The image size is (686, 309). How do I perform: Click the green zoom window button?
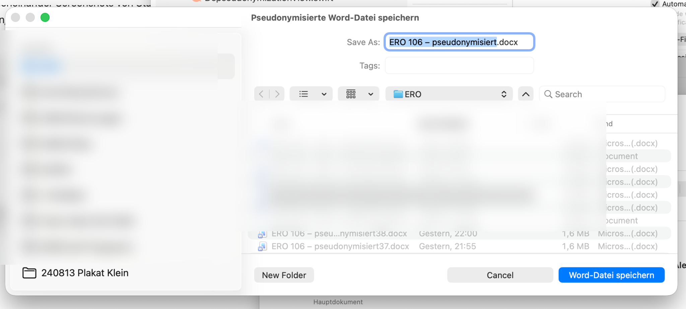point(45,17)
